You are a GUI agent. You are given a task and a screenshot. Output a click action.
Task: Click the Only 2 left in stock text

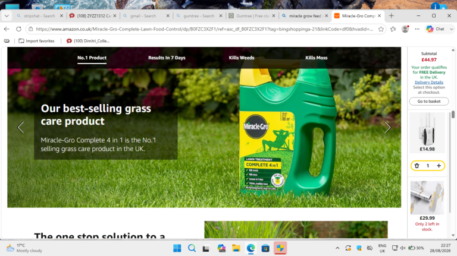coord(427,227)
